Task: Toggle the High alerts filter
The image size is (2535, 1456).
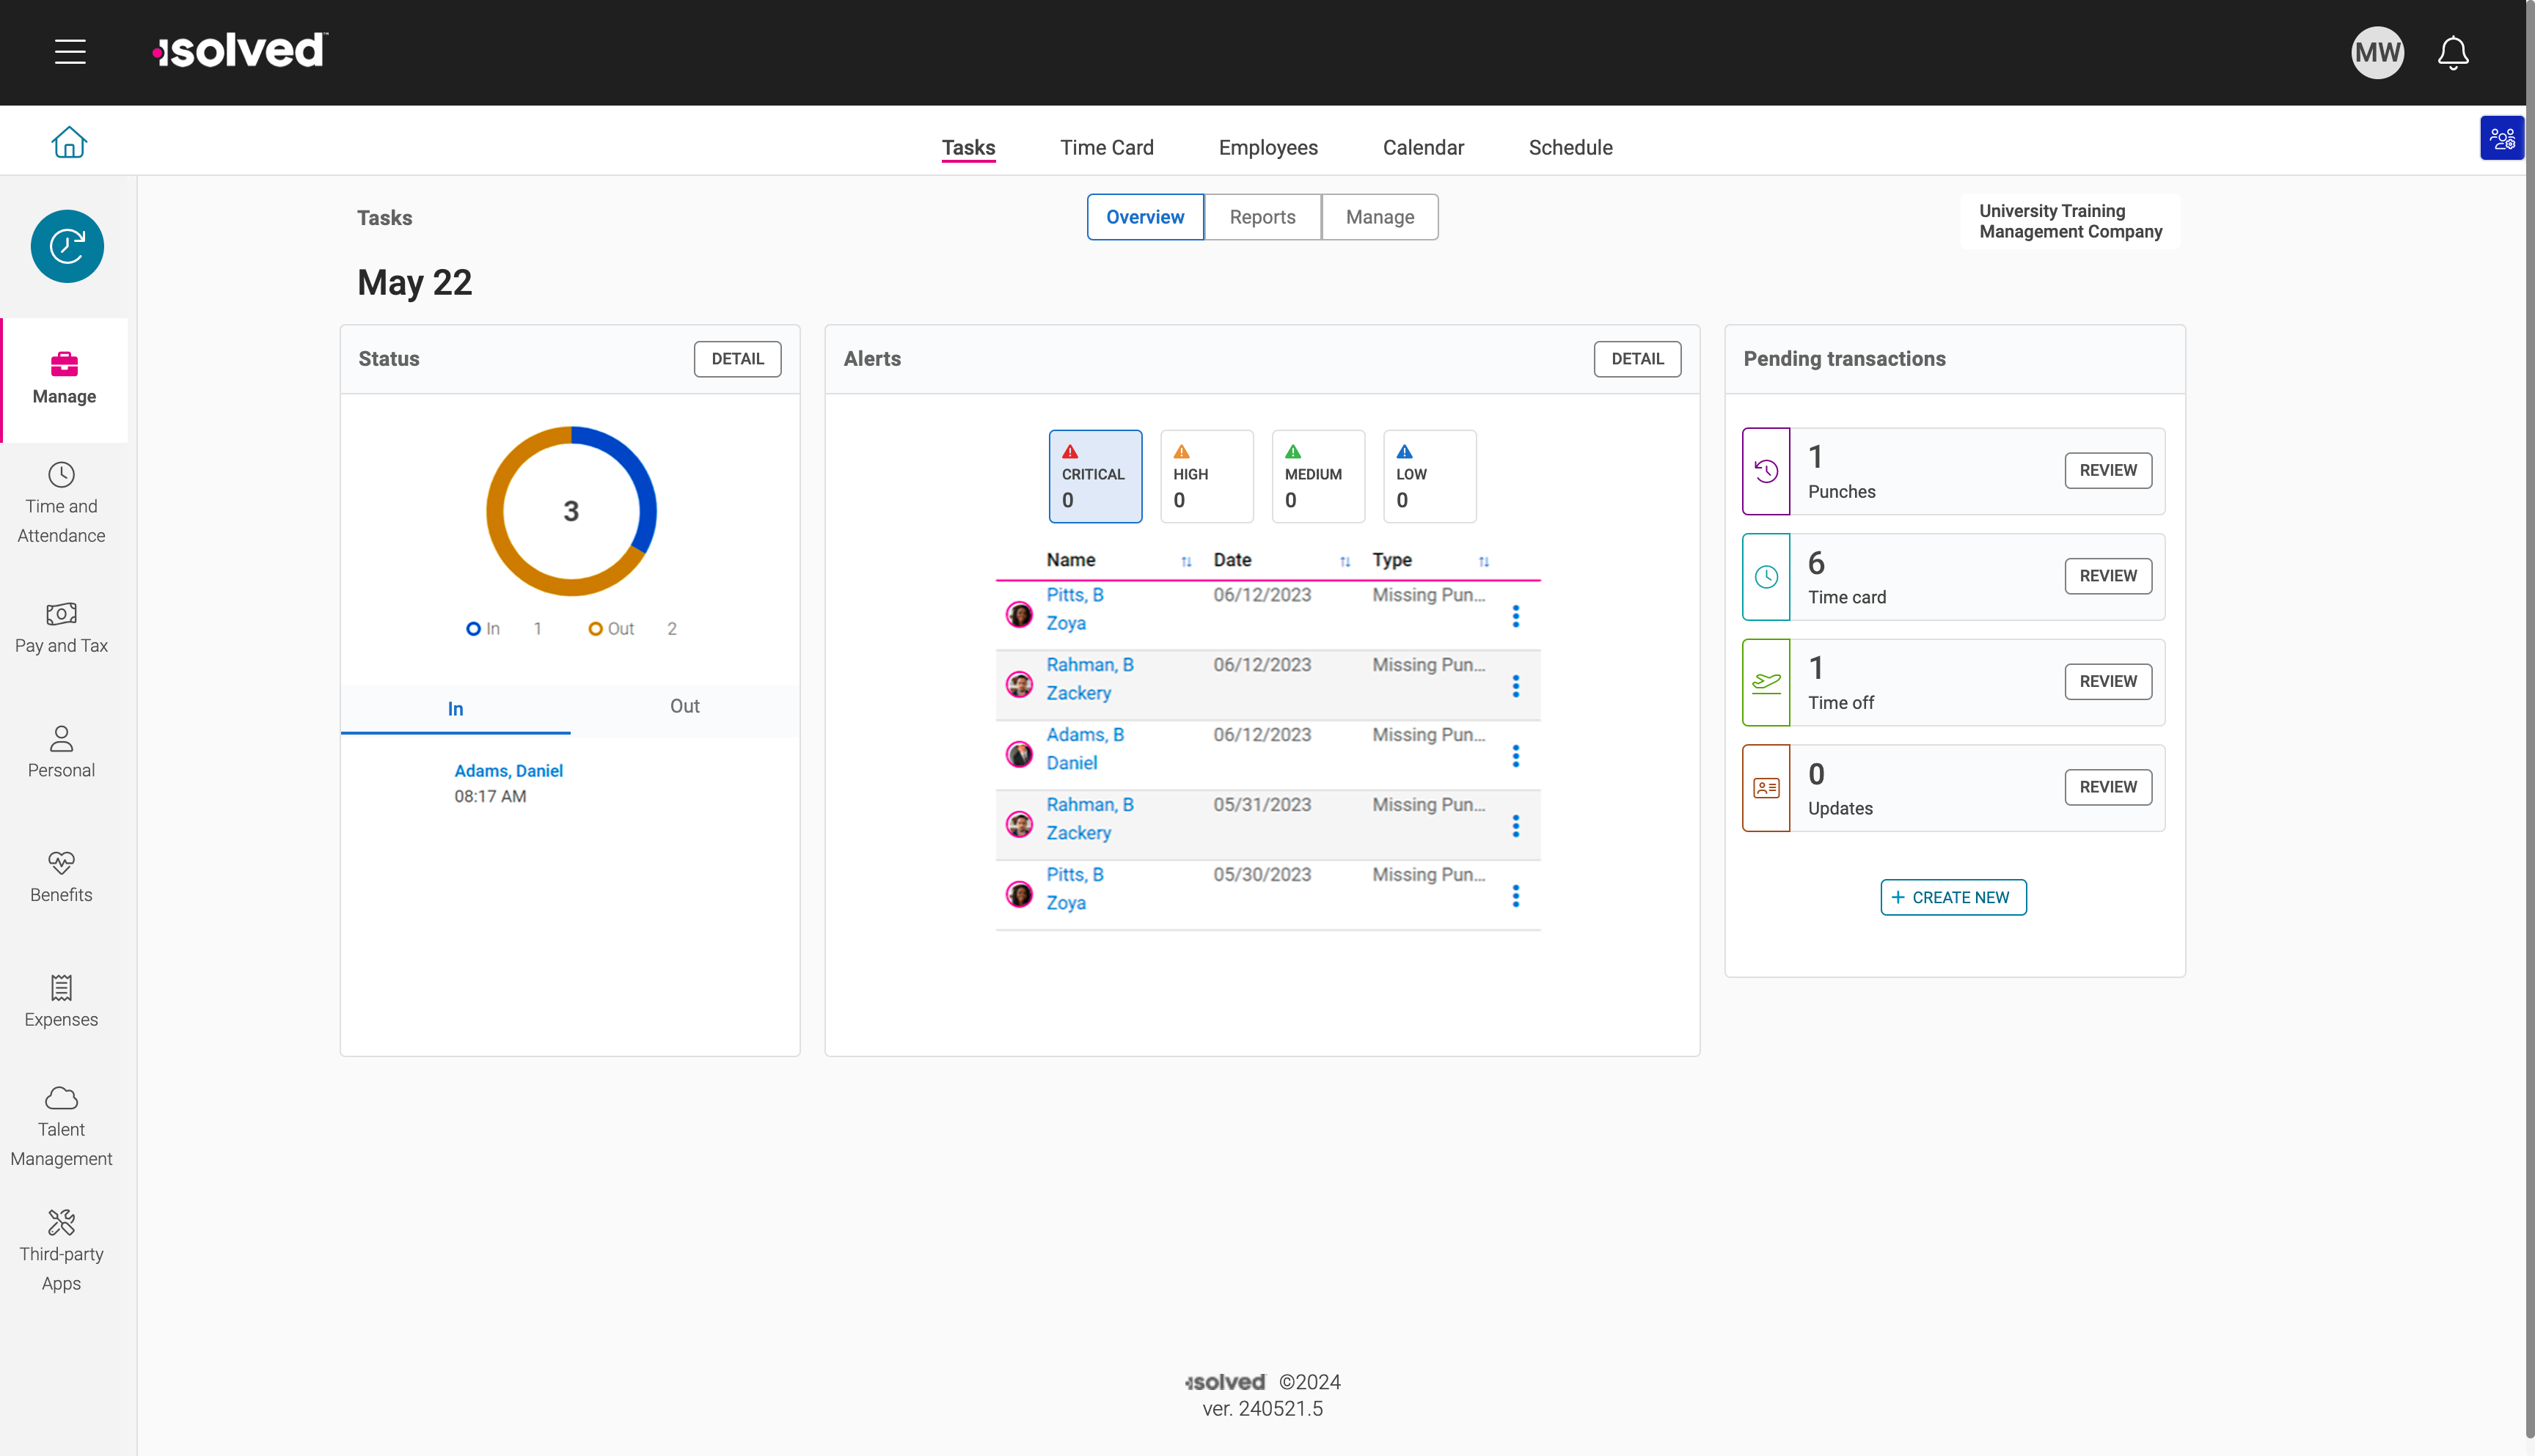Action: click(1207, 476)
